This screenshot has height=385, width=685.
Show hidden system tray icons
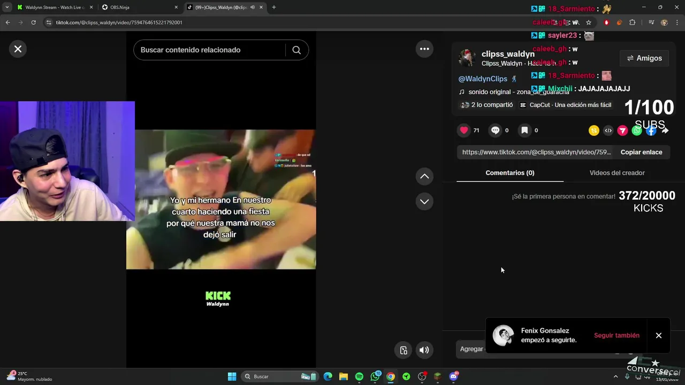click(x=615, y=376)
